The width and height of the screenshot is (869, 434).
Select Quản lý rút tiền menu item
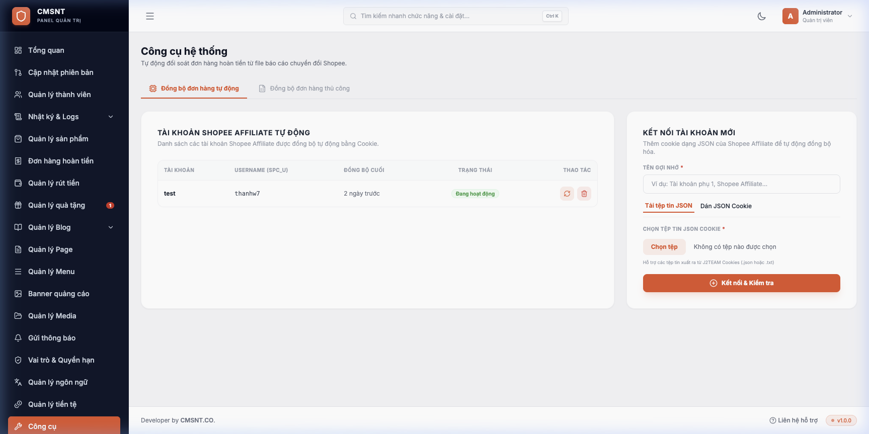coord(64,183)
